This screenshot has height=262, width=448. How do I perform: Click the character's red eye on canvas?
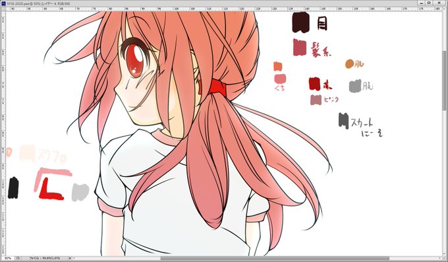tap(135, 61)
